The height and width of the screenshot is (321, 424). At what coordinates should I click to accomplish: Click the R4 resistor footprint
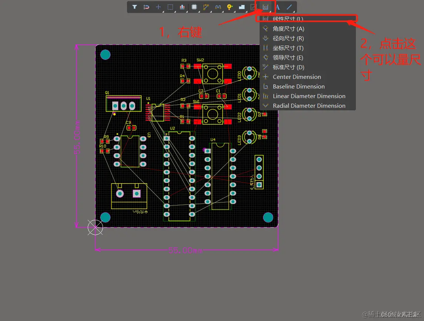185,81
